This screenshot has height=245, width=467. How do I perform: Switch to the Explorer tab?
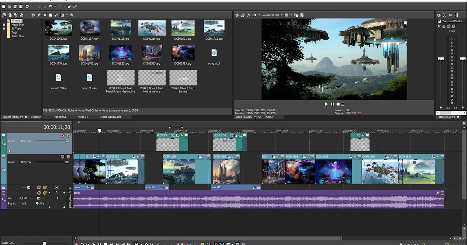pos(36,117)
